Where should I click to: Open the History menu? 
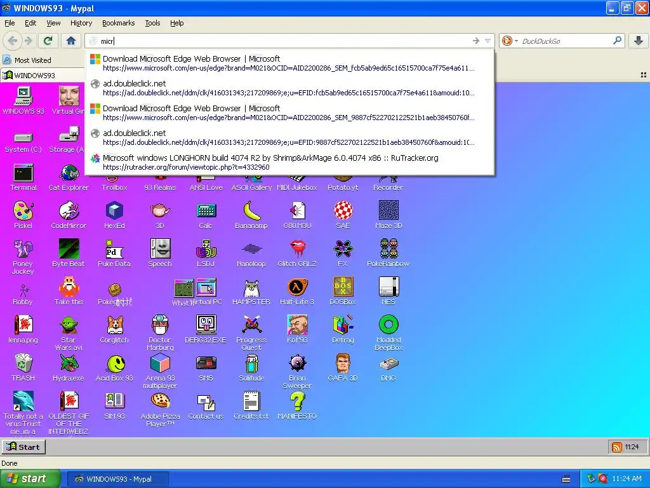81,23
